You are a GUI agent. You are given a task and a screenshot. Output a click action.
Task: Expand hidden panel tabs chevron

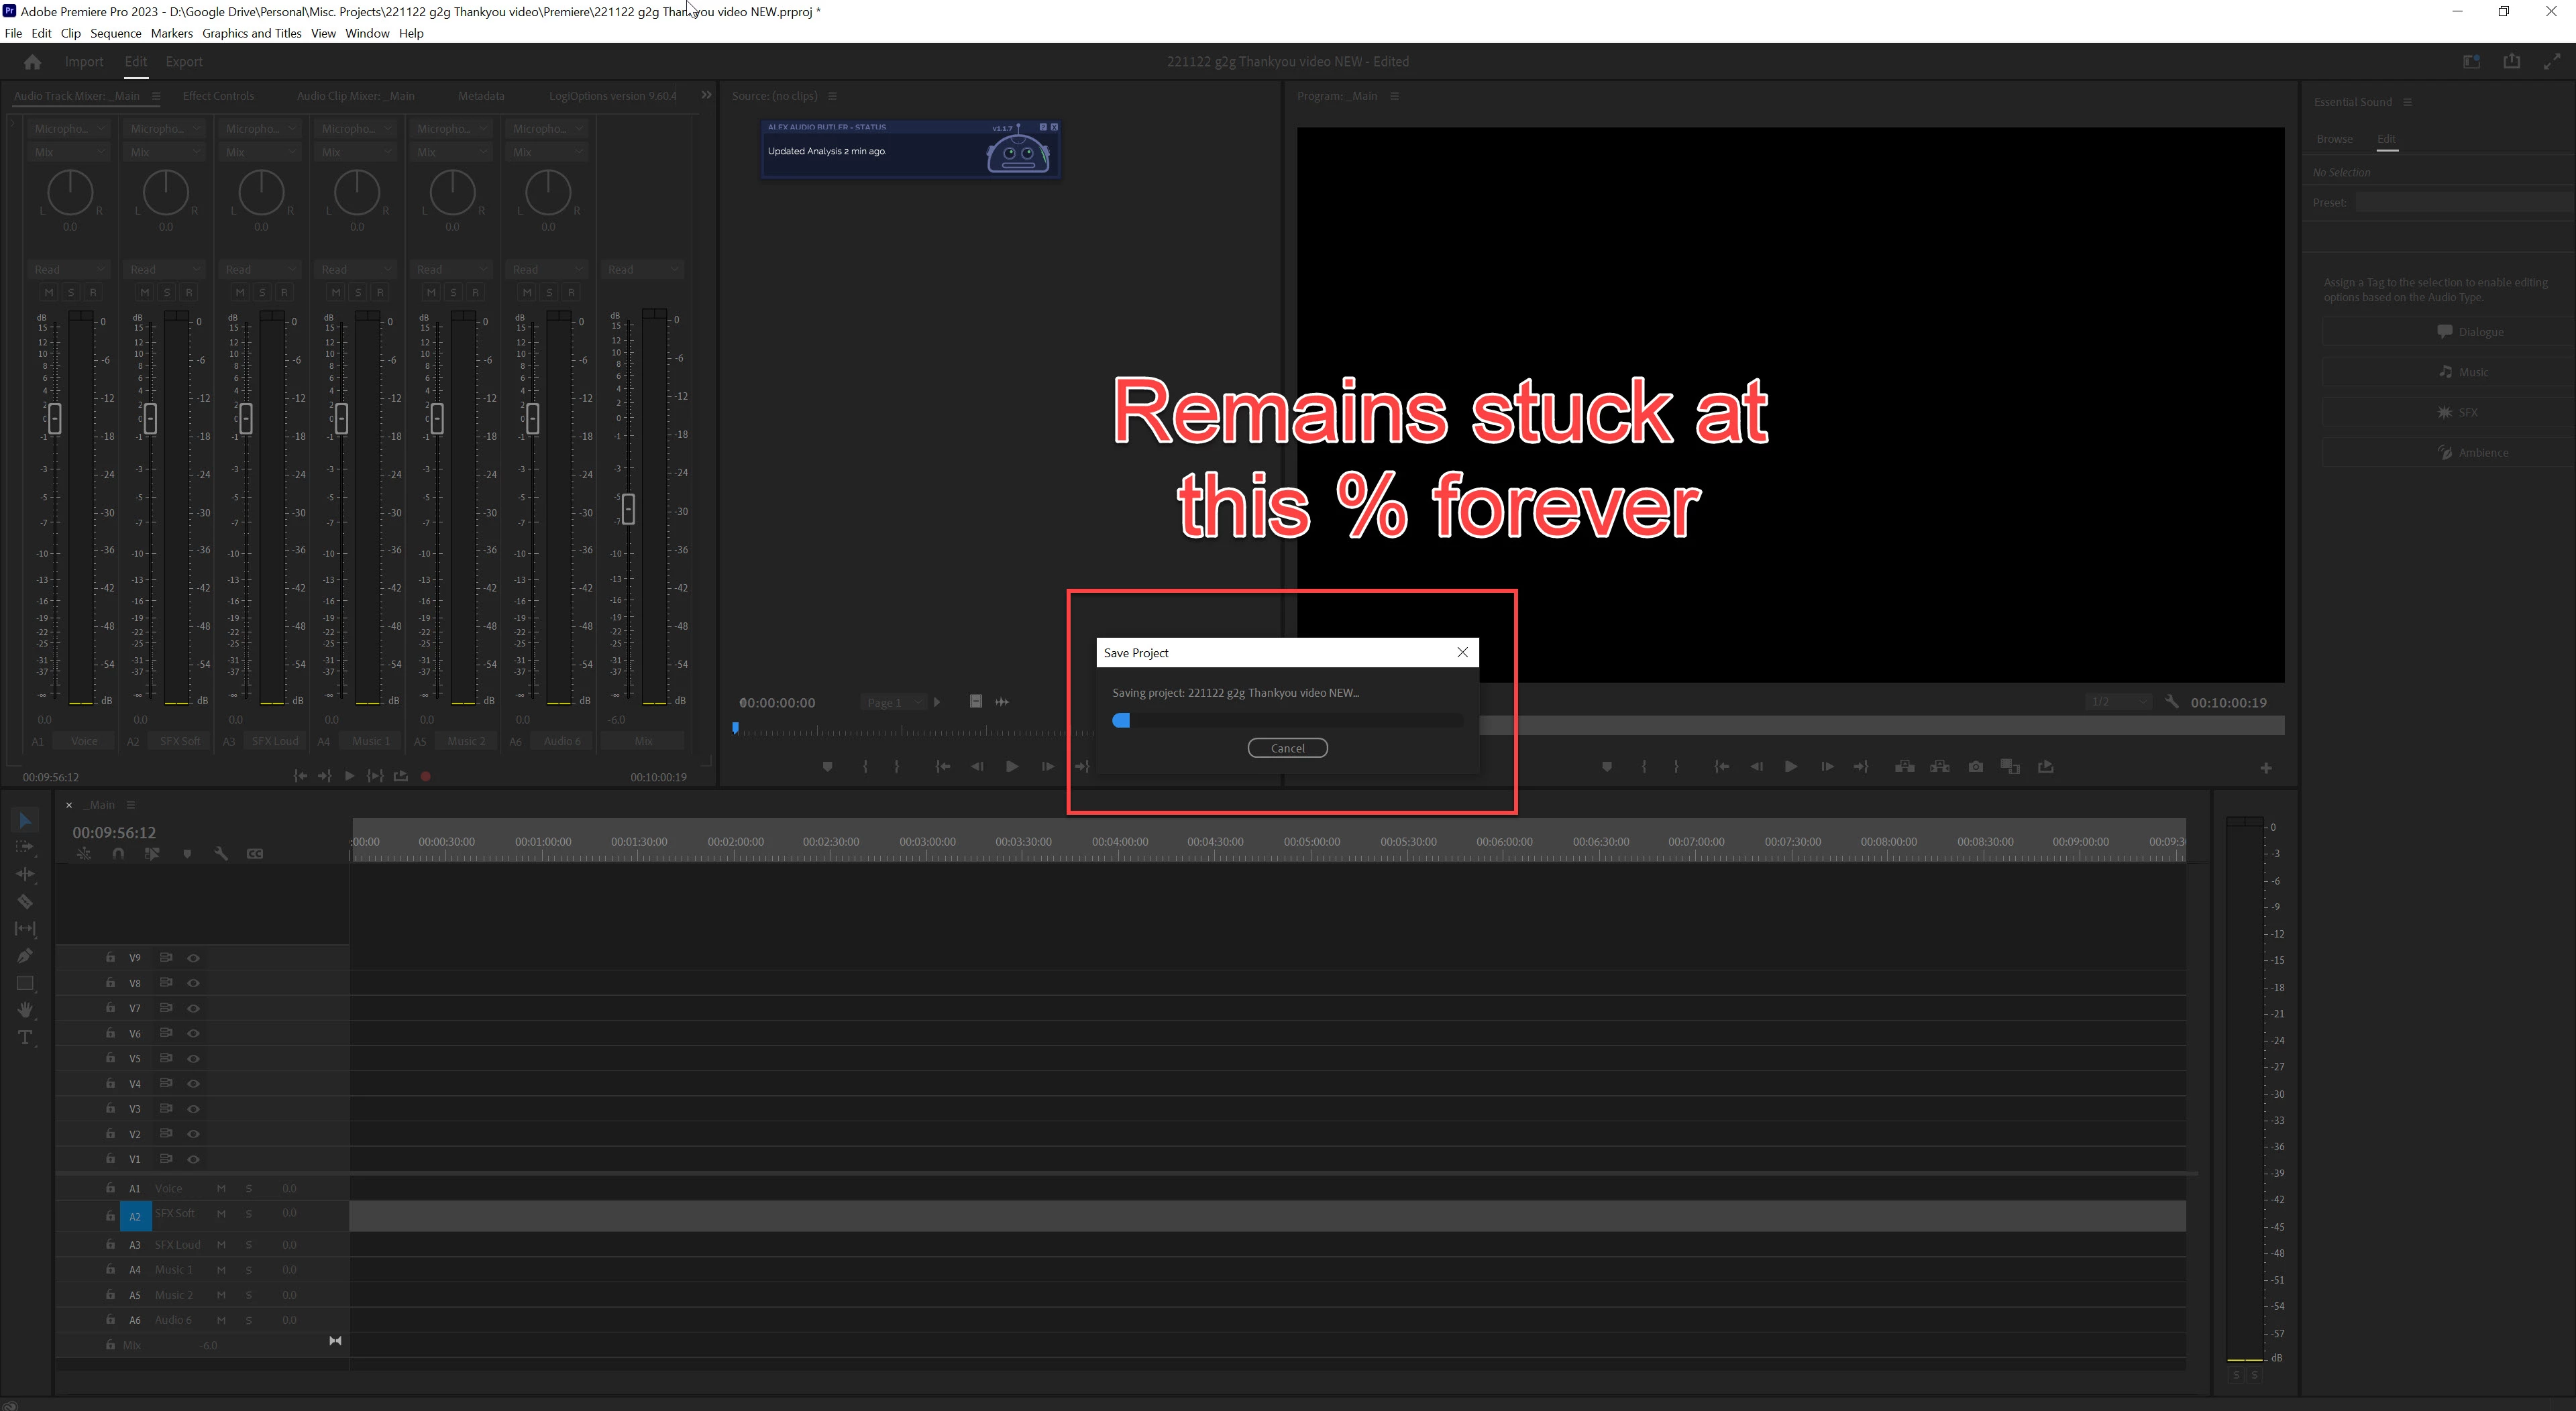tap(706, 96)
